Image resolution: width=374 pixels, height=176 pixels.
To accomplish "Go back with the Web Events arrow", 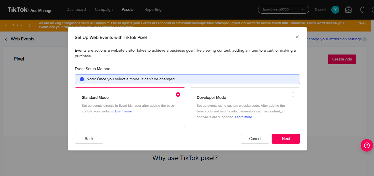I will (6, 39).
